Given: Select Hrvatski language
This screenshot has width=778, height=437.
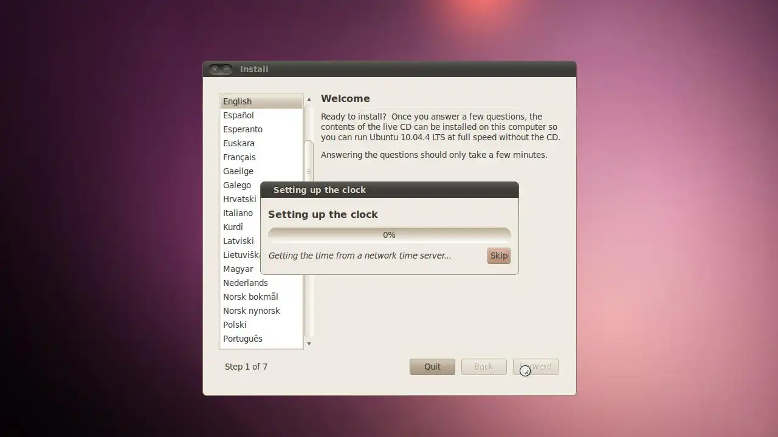Looking at the screenshot, I should 240,199.
